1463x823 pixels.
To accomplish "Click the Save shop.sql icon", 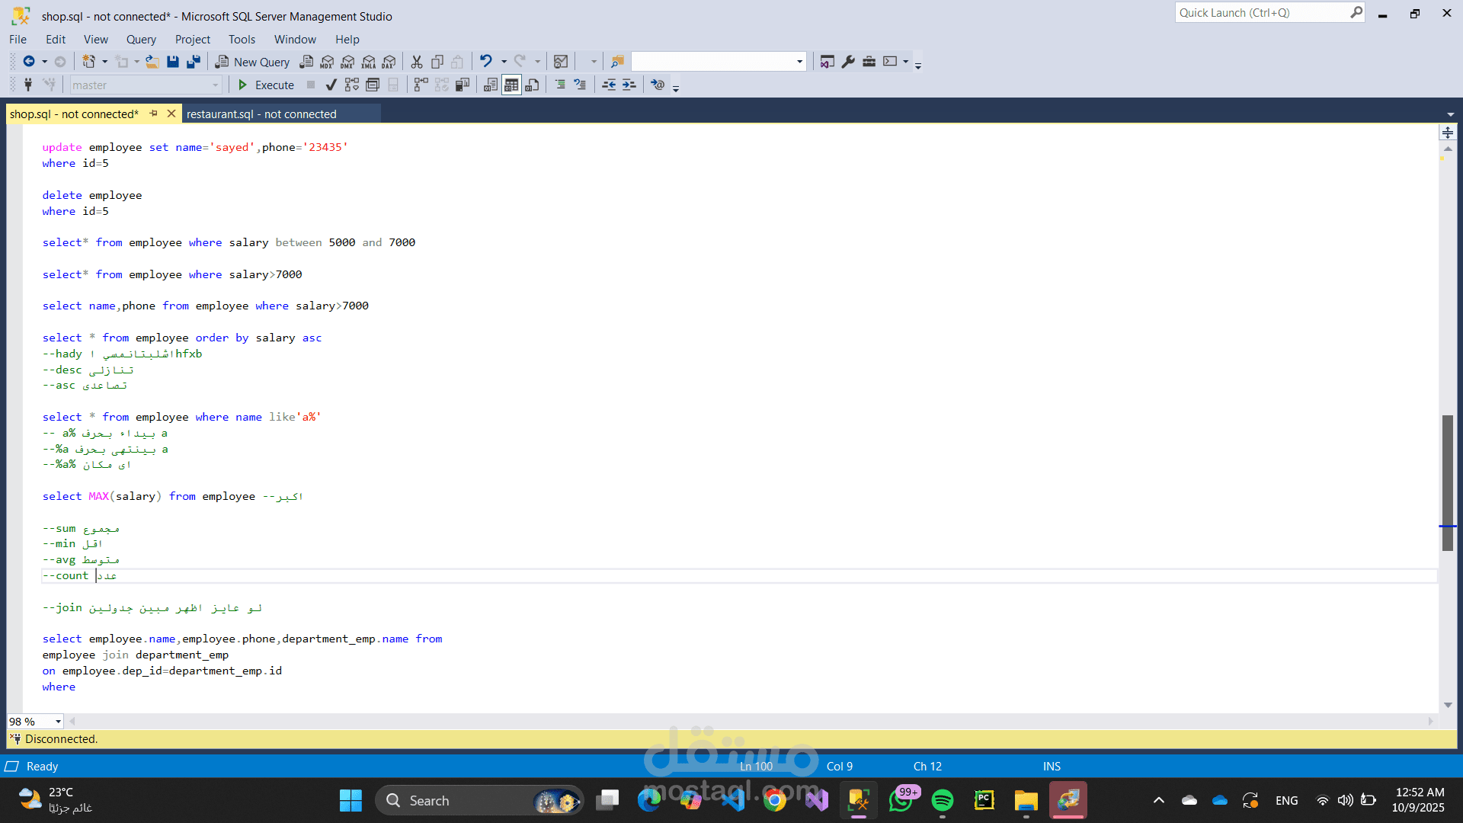I will click(x=173, y=62).
